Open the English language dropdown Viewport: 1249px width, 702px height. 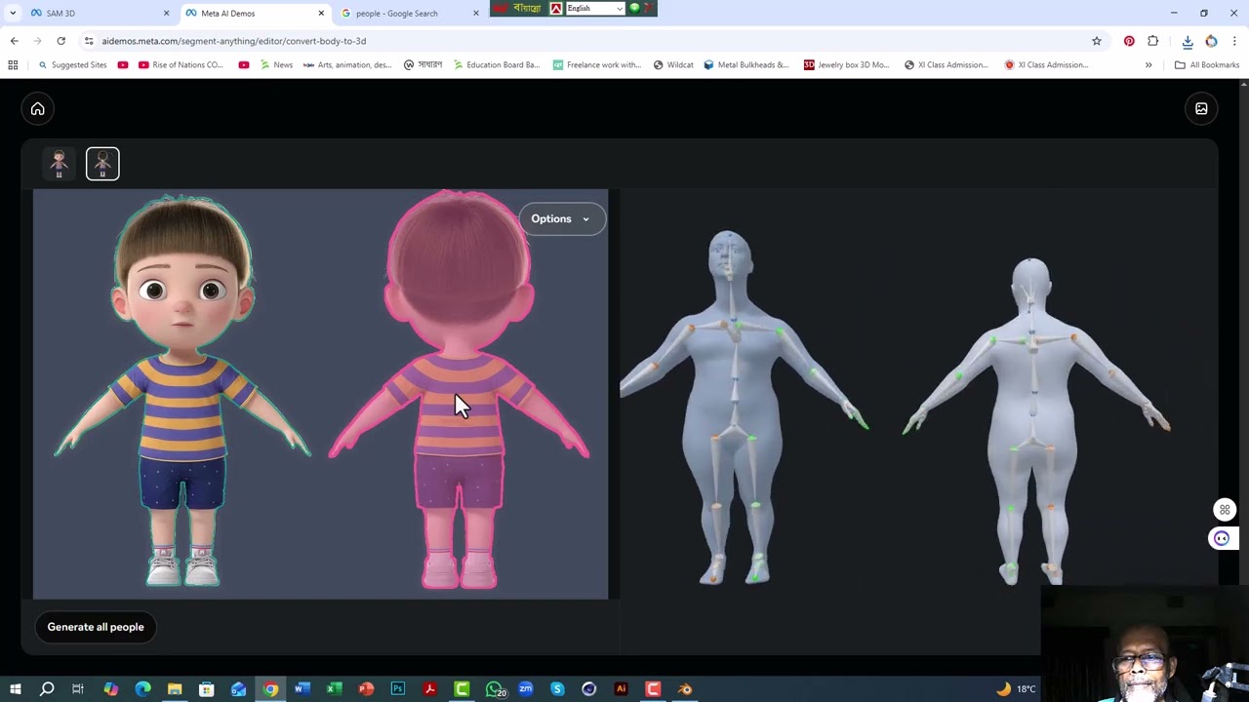click(594, 8)
